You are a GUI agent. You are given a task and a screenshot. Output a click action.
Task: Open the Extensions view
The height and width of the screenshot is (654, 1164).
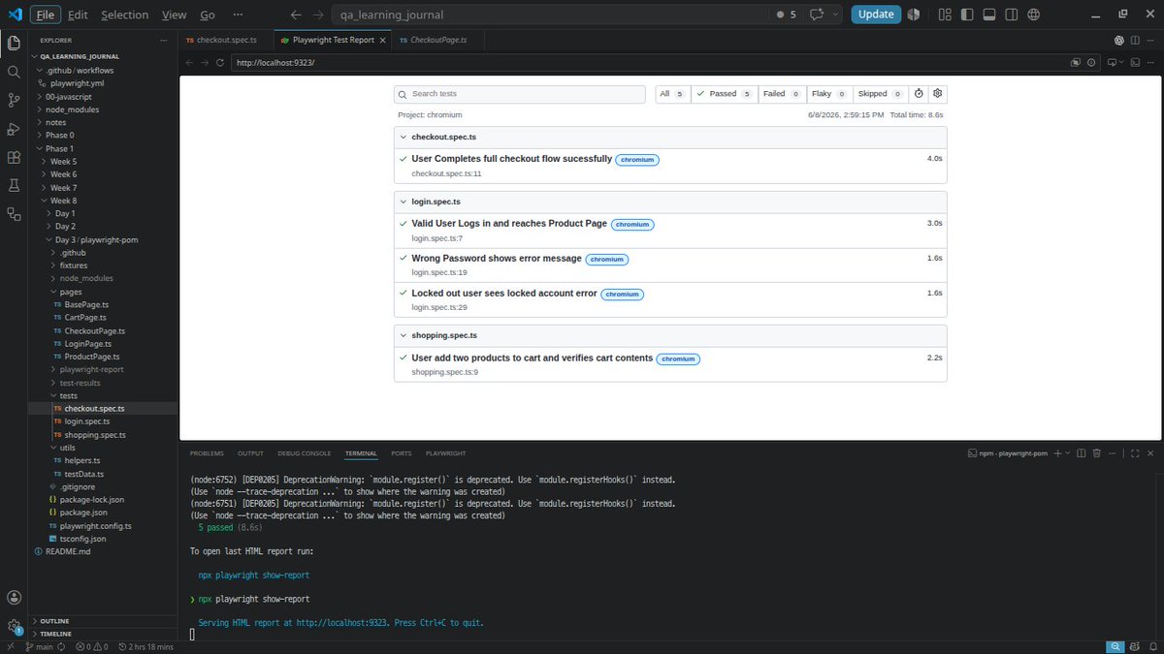[14, 157]
